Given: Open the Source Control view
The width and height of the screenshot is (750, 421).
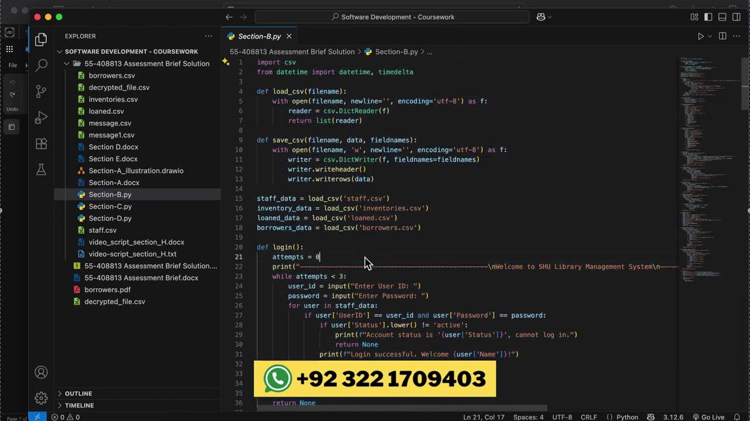Looking at the screenshot, I should 41,91.
